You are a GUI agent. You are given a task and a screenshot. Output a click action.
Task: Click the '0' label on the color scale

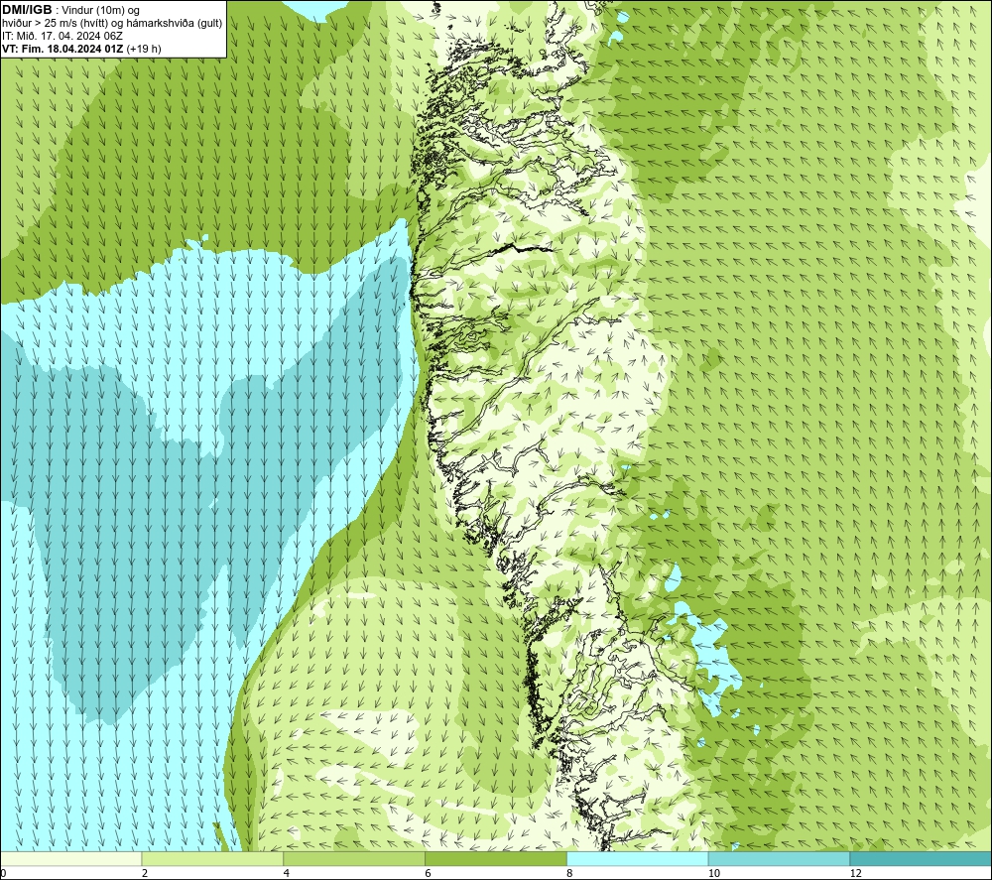pos(3,873)
